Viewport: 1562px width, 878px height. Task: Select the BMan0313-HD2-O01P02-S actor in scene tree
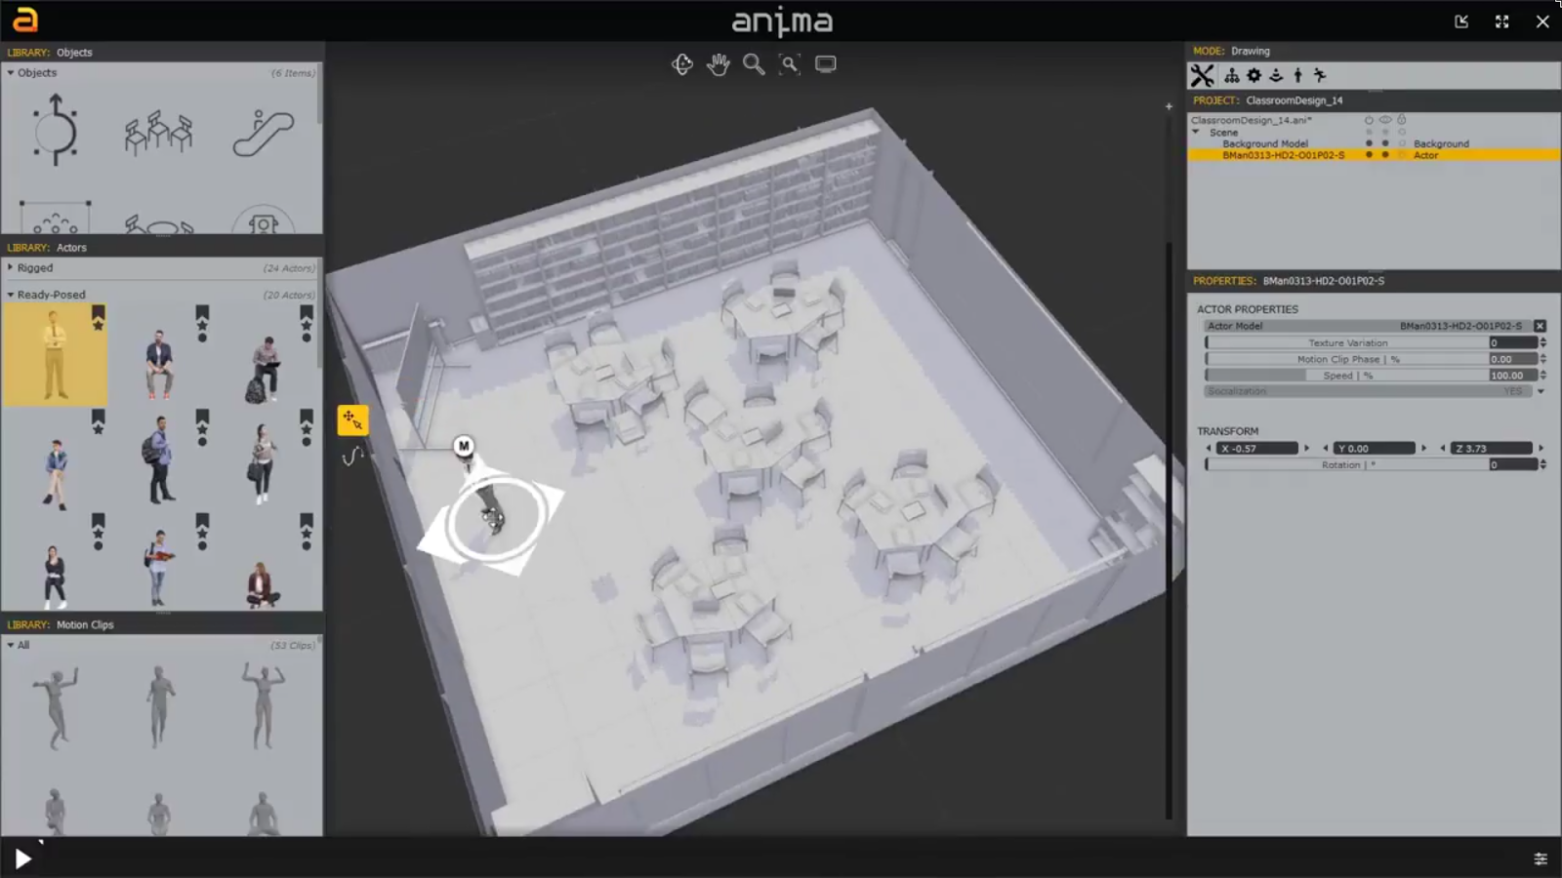pos(1284,154)
